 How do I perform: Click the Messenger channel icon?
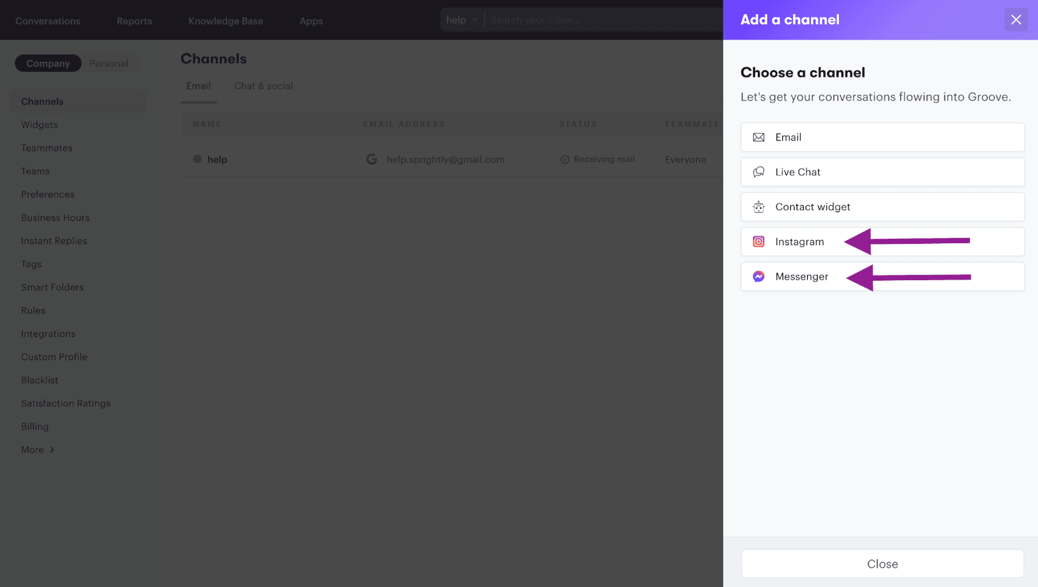pos(758,276)
